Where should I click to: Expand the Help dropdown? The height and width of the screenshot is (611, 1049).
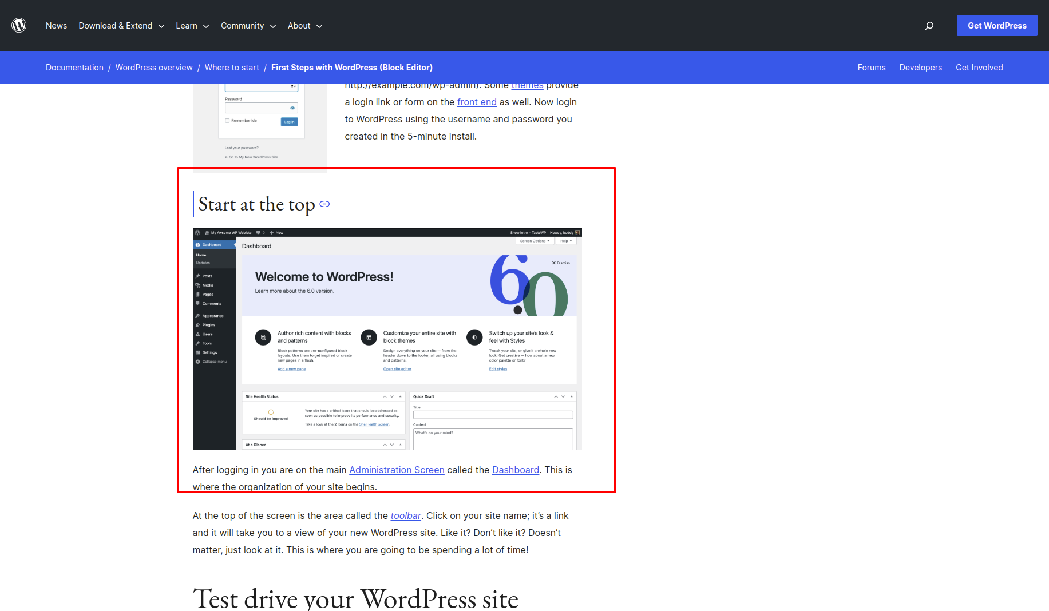coord(565,241)
